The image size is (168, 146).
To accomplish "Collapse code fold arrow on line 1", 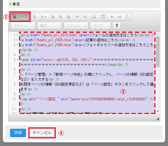I will click(17, 35).
